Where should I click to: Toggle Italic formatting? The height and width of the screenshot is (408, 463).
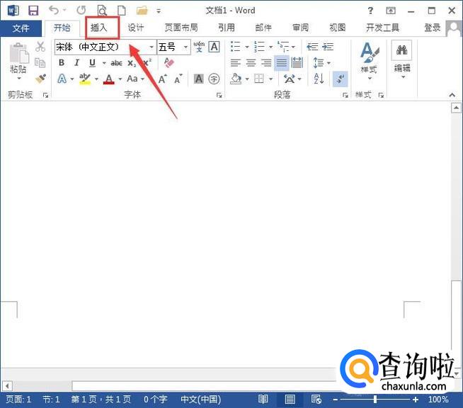point(76,62)
